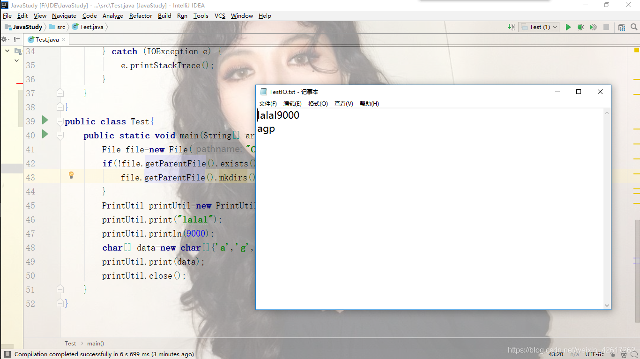Collapse the top project tree node

[7, 51]
